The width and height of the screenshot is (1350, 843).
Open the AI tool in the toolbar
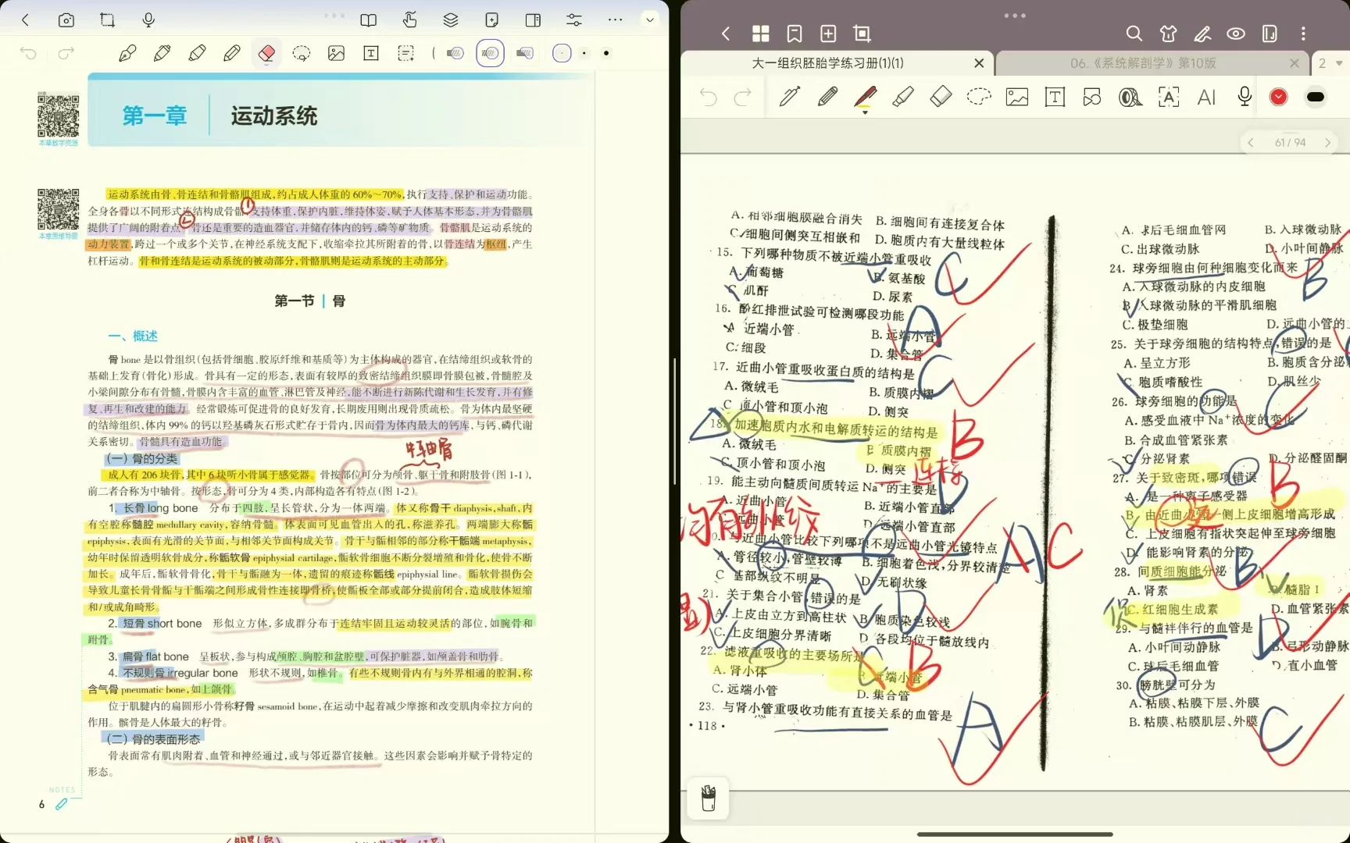tap(1206, 97)
